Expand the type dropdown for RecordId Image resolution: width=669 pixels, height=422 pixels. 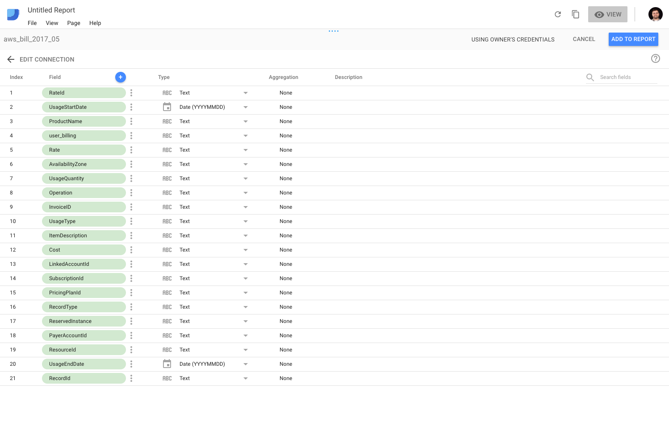[246, 378]
